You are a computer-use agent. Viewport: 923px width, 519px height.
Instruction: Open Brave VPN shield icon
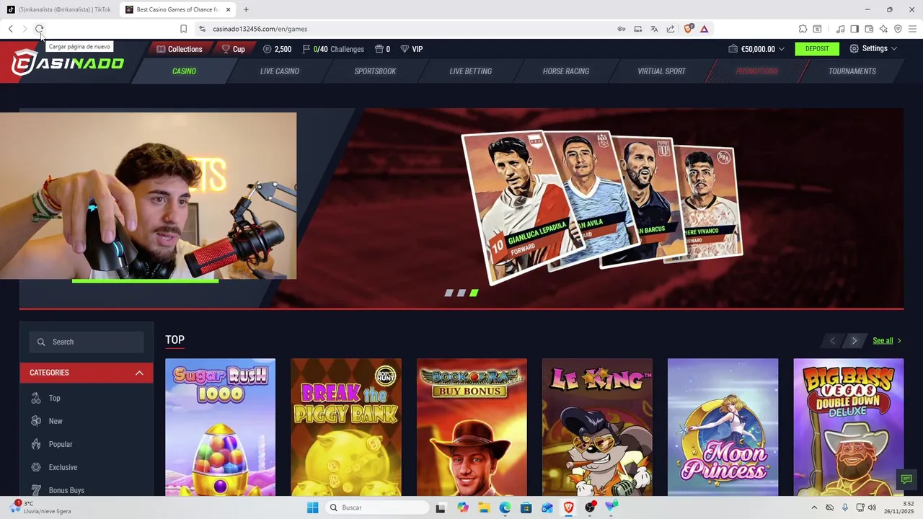898,29
